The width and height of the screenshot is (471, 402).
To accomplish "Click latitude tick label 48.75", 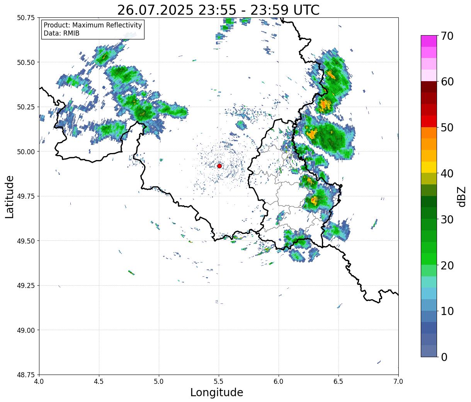I will tap(26, 375).
